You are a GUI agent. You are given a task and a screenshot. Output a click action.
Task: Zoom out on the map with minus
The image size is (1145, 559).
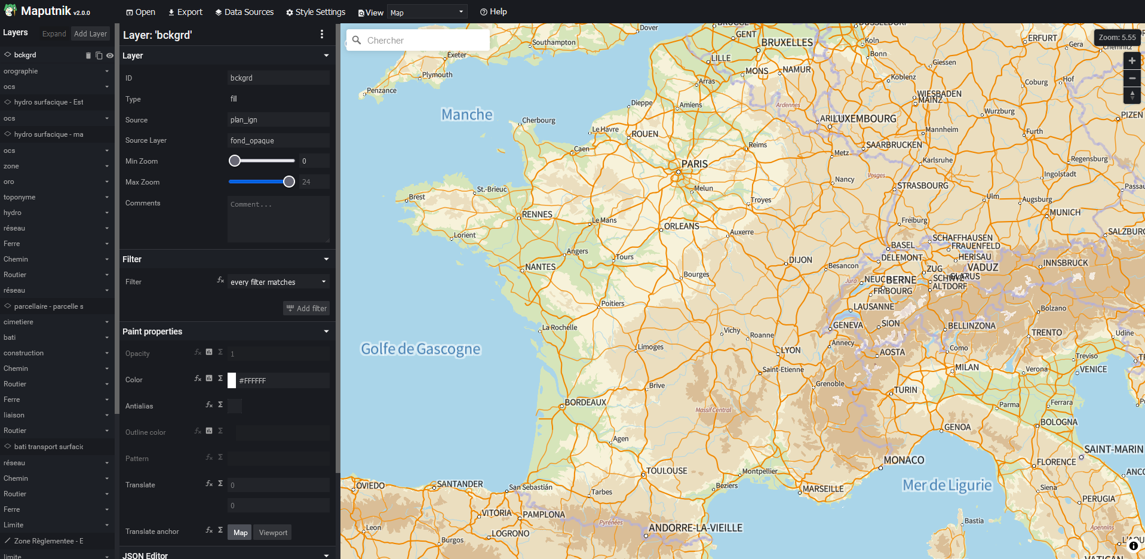(1132, 78)
